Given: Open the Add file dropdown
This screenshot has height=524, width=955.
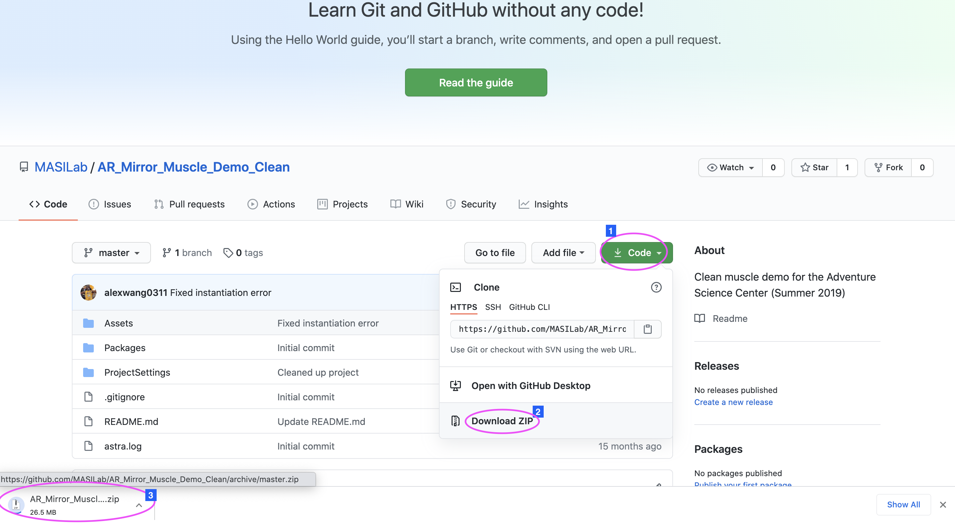Looking at the screenshot, I should point(563,252).
